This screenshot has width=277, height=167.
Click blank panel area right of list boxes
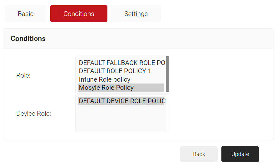click(x=219, y=94)
